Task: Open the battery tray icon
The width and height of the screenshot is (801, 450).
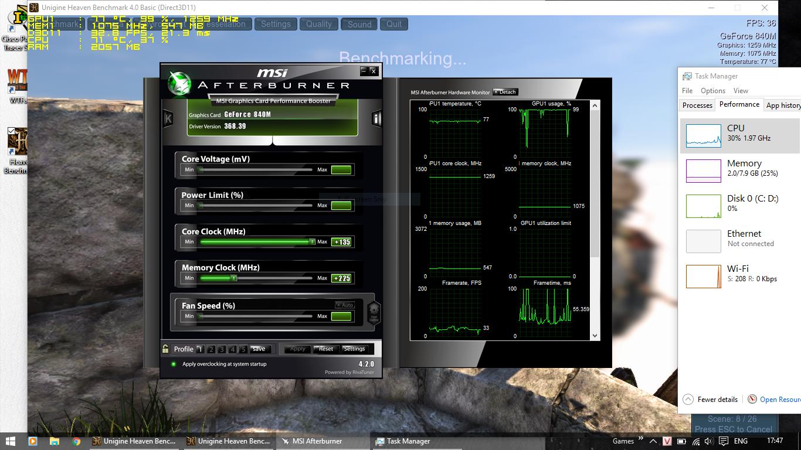Action: [682, 441]
